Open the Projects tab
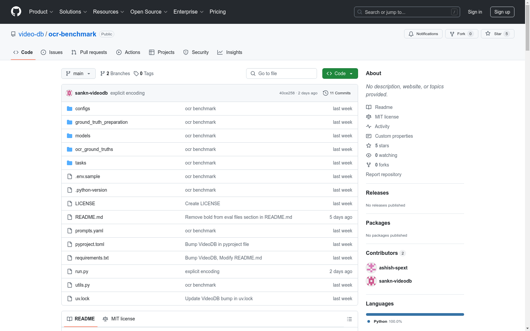 (162, 52)
